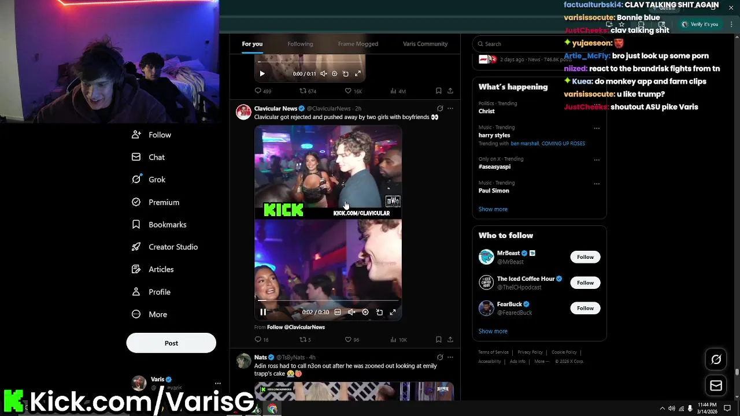The width and height of the screenshot is (740, 416).
Task: Show more under Who to follow
Action: pyautogui.click(x=493, y=331)
